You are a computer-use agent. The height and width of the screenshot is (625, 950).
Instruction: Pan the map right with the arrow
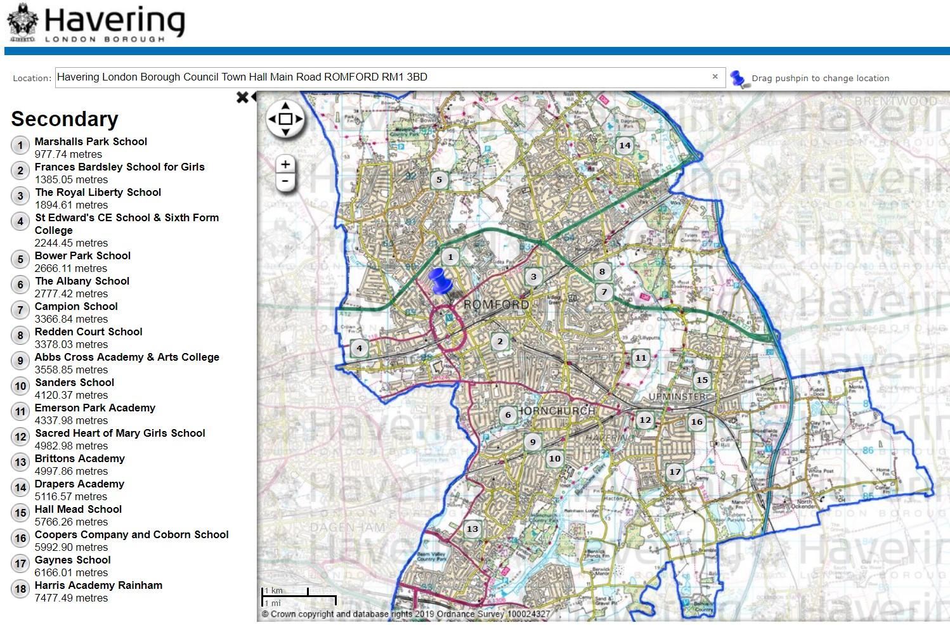pyautogui.click(x=299, y=119)
